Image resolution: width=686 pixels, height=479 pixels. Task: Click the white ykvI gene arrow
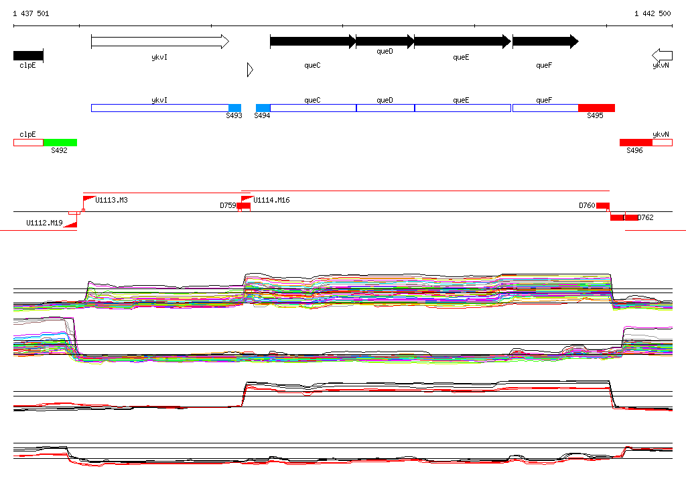click(160, 42)
